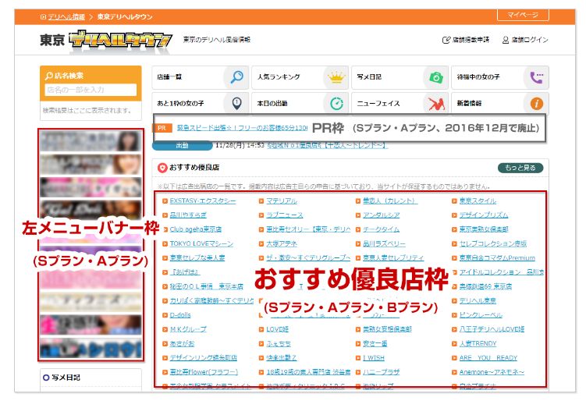Open the 東京白金コマダムPremium link
586x408 pixels.
tap(497, 257)
